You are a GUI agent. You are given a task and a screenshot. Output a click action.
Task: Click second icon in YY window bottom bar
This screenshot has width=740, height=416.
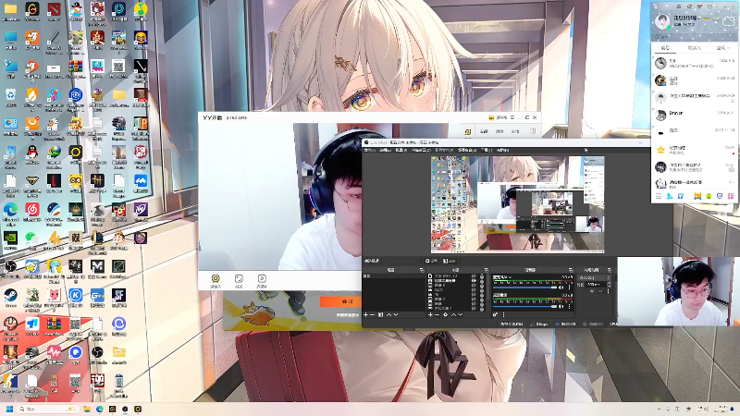click(239, 280)
